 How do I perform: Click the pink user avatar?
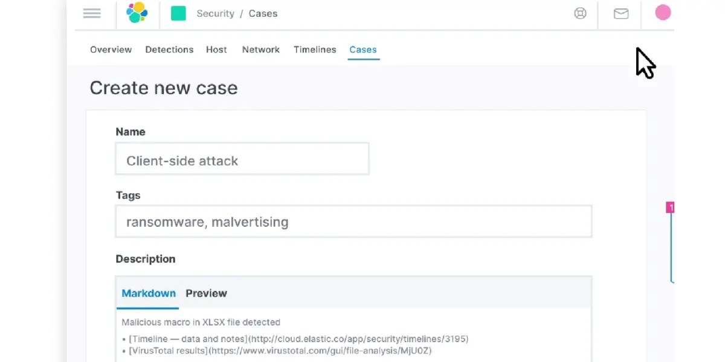[662, 12]
